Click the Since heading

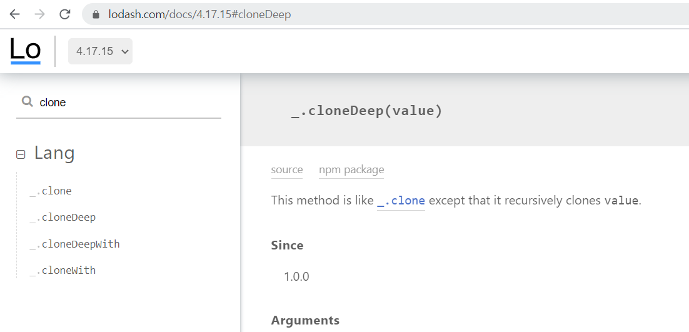coord(288,245)
